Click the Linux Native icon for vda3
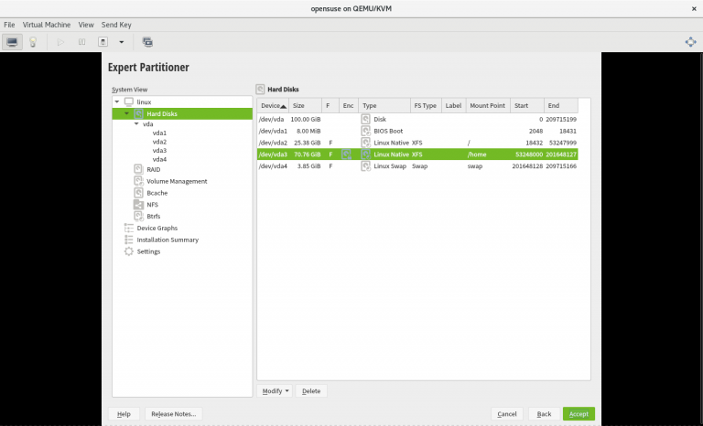Image resolution: width=703 pixels, height=426 pixels. pyautogui.click(x=366, y=154)
